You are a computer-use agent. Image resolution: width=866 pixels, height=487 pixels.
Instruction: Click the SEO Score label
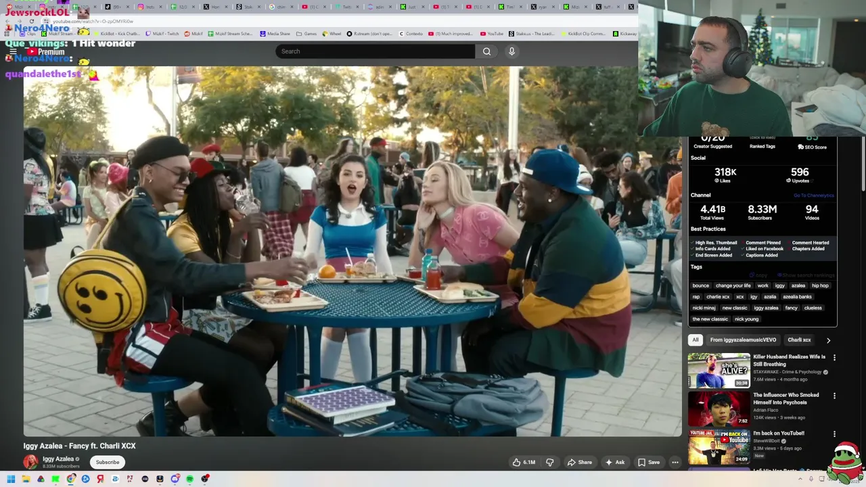[812, 147]
